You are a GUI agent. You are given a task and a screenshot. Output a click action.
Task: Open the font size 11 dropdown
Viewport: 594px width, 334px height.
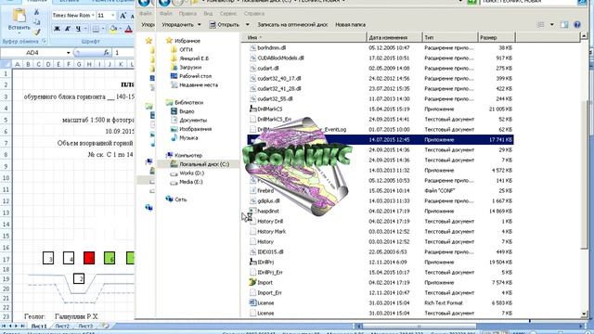click(x=112, y=15)
